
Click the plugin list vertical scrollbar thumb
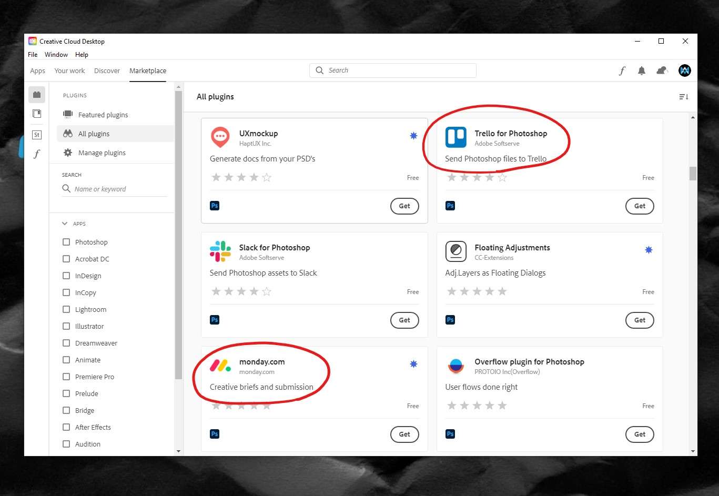pos(693,174)
